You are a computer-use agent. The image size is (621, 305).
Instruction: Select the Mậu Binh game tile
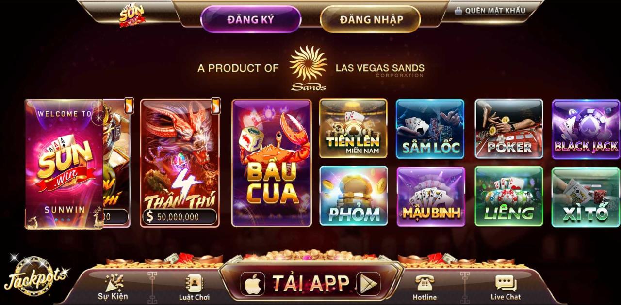(x=431, y=197)
